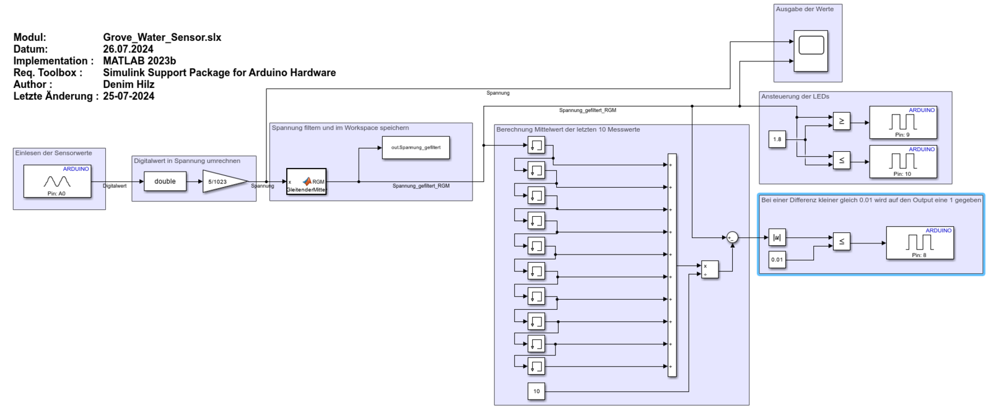Select the GleitenderMittelwert MATLAB Function block

[306, 181]
